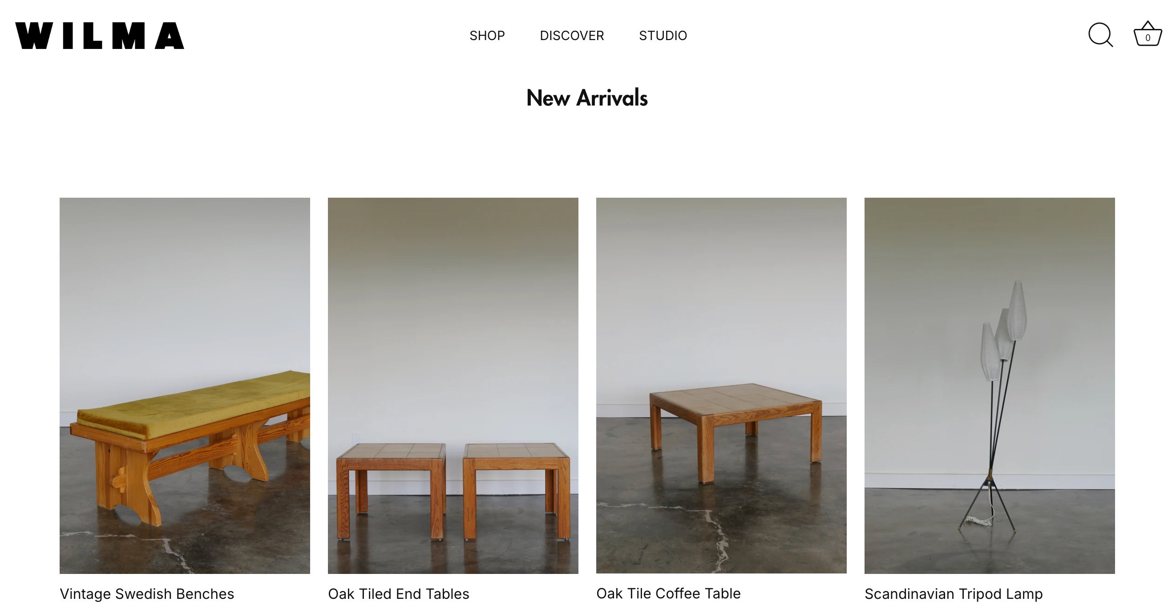Click the WILMA logo
This screenshot has width=1172, height=610.
pos(100,36)
